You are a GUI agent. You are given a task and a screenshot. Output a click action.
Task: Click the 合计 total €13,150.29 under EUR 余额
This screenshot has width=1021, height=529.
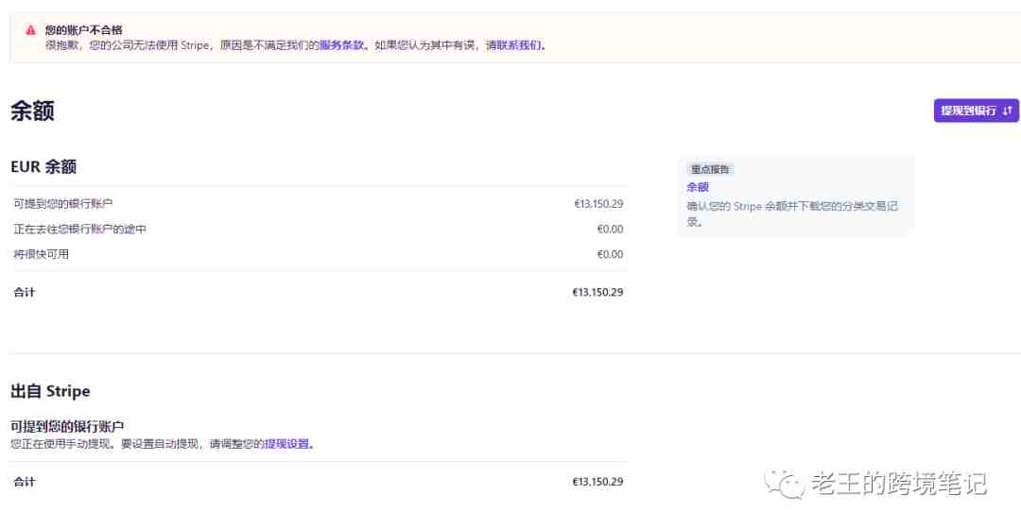pyautogui.click(x=597, y=292)
